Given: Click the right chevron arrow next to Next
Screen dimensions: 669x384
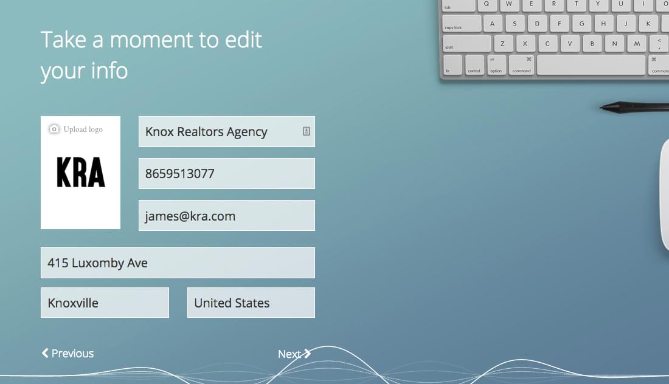Looking at the screenshot, I should 306,352.
